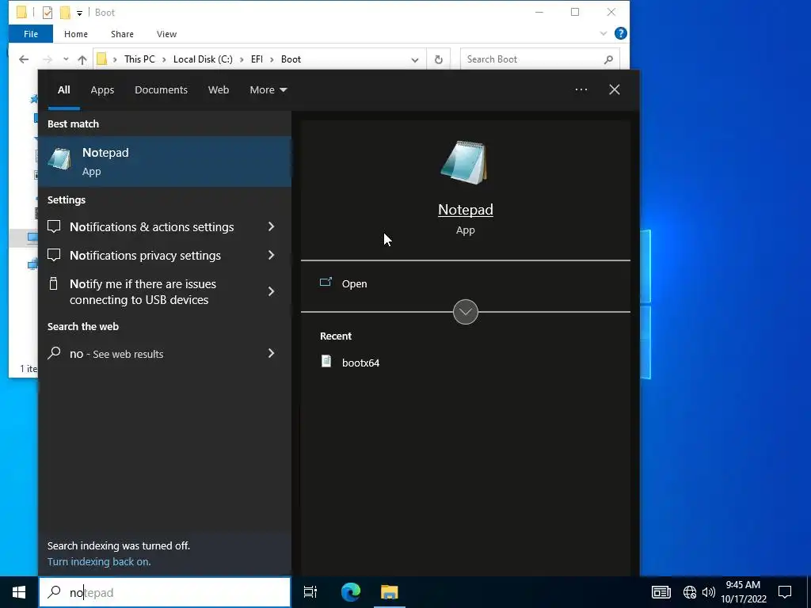
Task: Open Task View on taskbar
Action: 310,592
